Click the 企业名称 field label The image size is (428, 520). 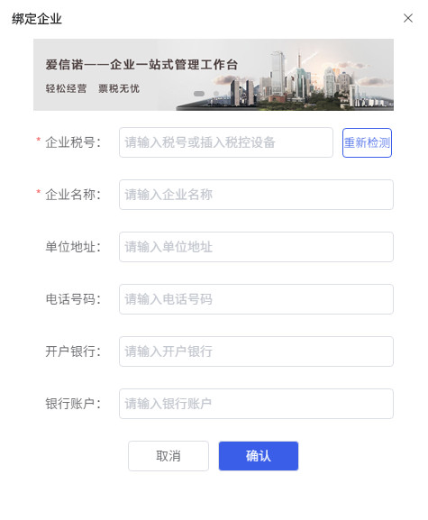(73, 195)
